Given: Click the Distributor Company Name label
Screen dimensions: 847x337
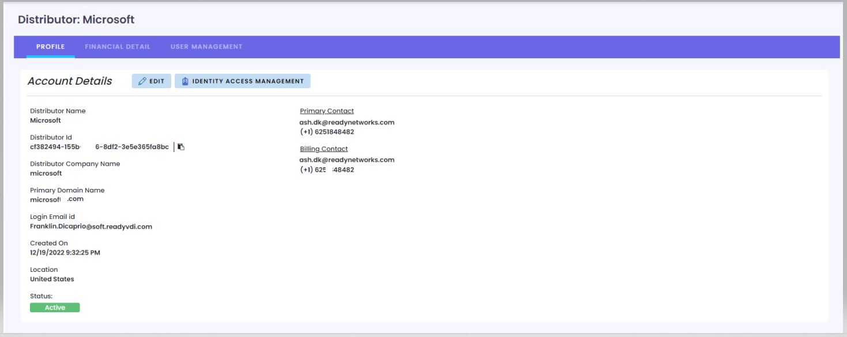Looking at the screenshot, I should (x=75, y=164).
